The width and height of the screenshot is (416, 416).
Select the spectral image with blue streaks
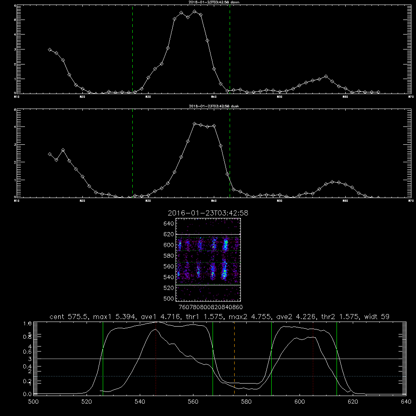pyautogui.click(x=208, y=260)
